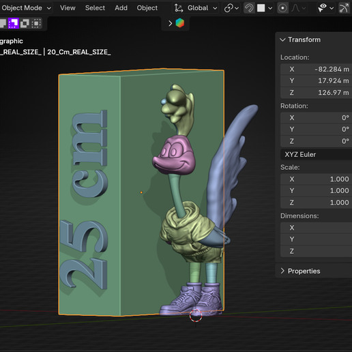Select the extend selection mode icon
This screenshot has height=352, width=352.
14,23
